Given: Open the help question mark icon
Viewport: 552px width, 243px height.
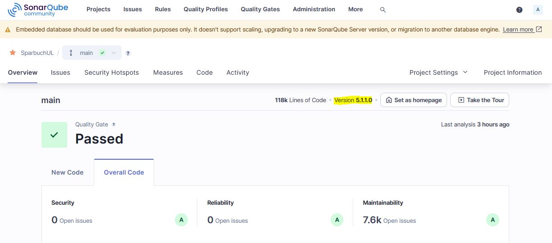Looking at the screenshot, I should click(519, 9).
